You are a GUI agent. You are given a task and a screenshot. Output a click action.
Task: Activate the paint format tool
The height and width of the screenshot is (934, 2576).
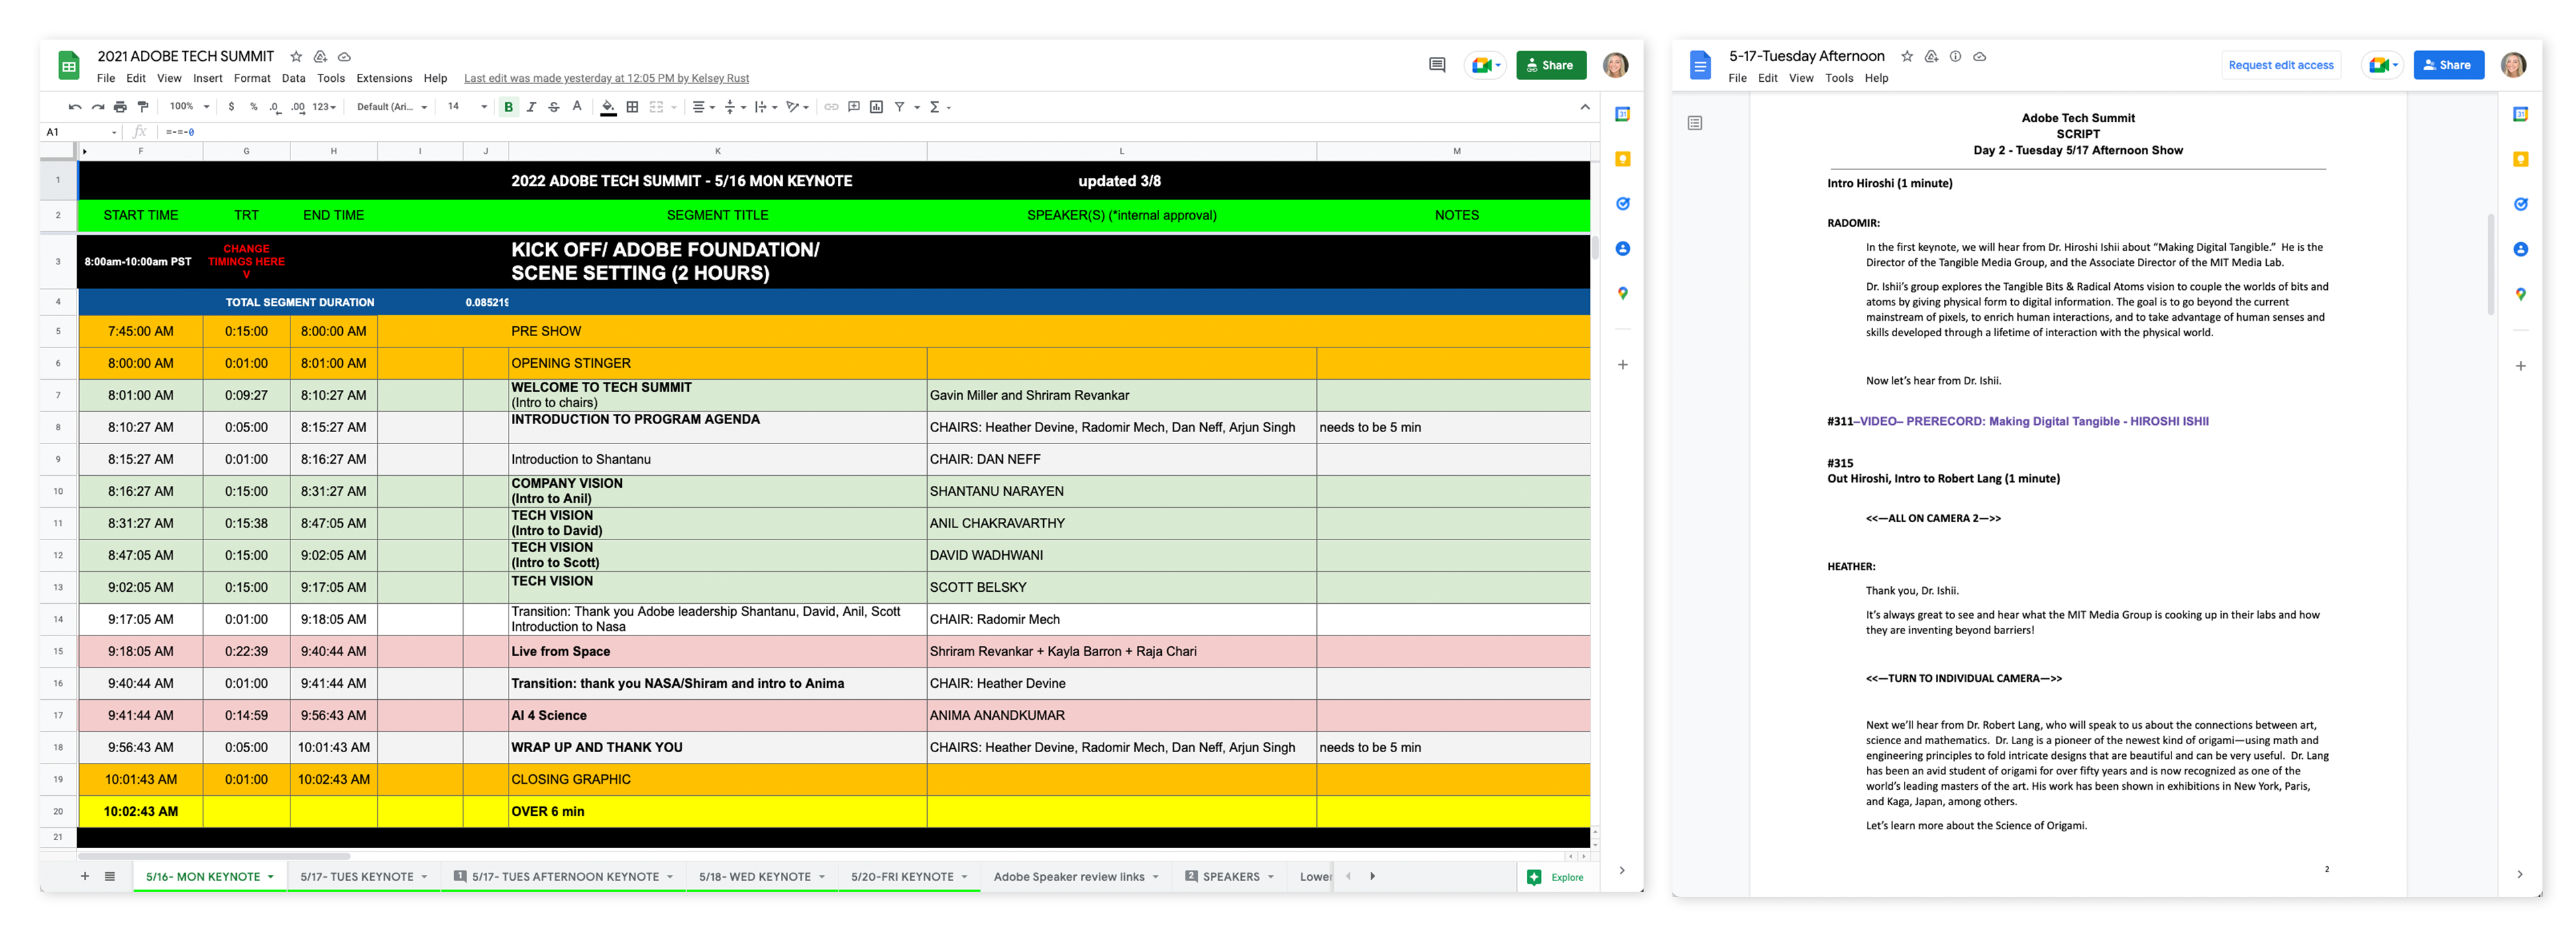point(143,107)
